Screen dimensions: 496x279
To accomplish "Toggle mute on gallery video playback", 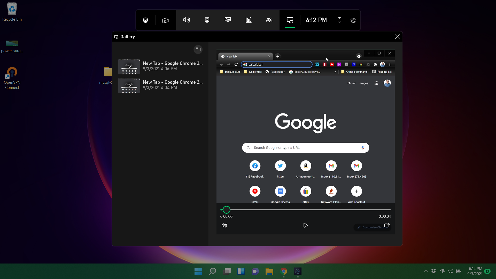I will [x=224, y=225].
